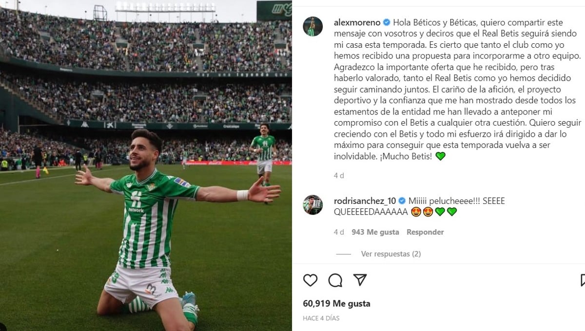
Task: Click Responder on the comment
Action: click(x=425, y=232)
